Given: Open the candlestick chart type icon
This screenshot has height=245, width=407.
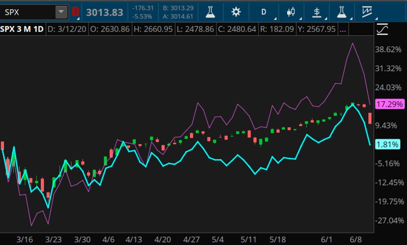Looking at the screenshot, I should 291,12.
